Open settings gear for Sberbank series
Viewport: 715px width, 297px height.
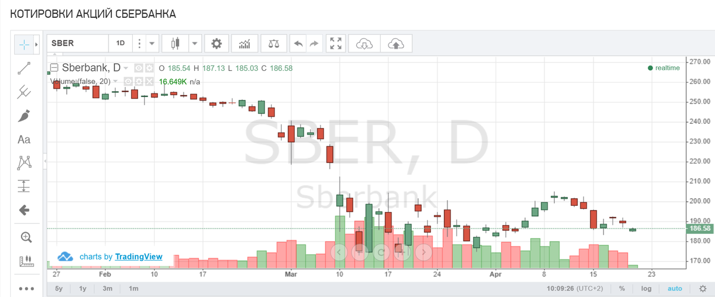(x=149, y=68)
